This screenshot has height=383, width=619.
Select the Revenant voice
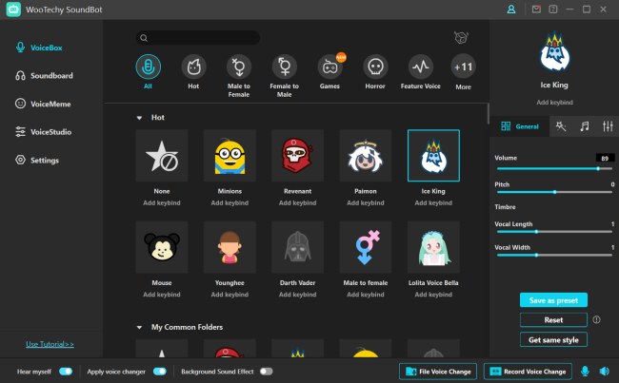click(298, 156)
